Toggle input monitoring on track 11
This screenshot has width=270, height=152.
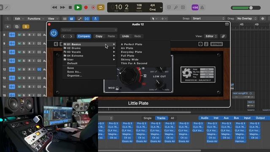coord(34,61)
